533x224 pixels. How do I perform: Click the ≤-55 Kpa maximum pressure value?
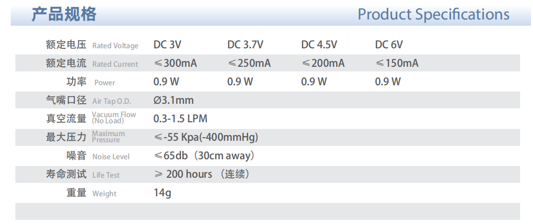(x=206, y=137)
